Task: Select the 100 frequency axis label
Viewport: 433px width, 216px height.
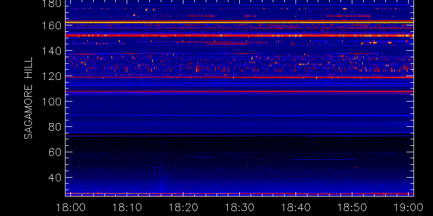Action: 51,102
